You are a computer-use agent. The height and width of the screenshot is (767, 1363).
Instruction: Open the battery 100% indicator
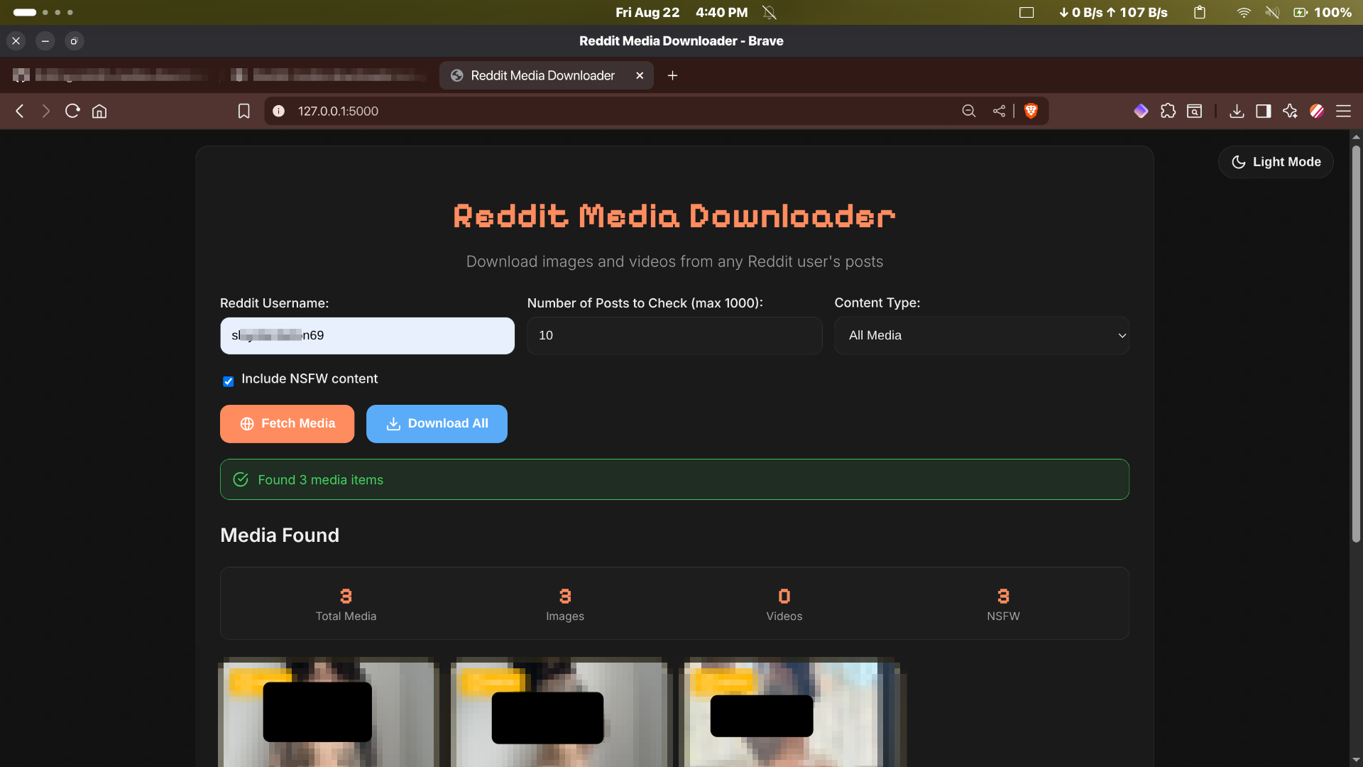click(x=1322, y=13)
